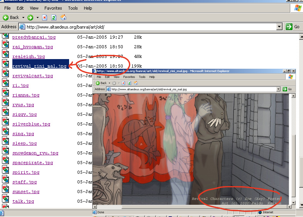Click scroll-left arrow in image window
Screen dimensions: 303x217
(x=95, y=207)
